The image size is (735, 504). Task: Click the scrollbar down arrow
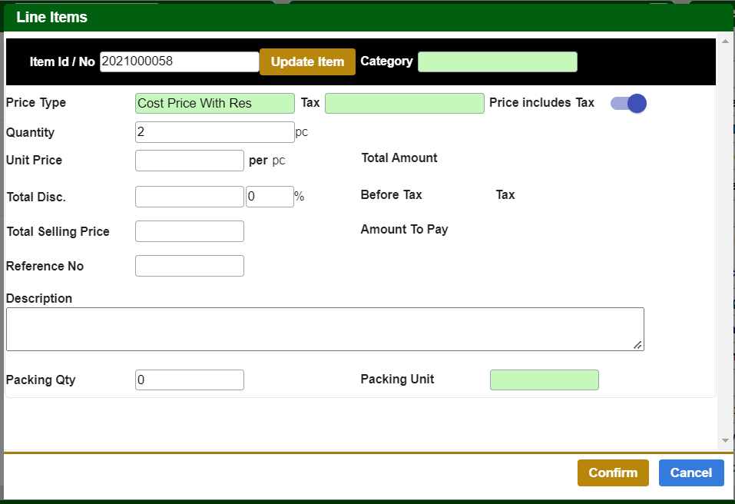[x=725, y=440]
